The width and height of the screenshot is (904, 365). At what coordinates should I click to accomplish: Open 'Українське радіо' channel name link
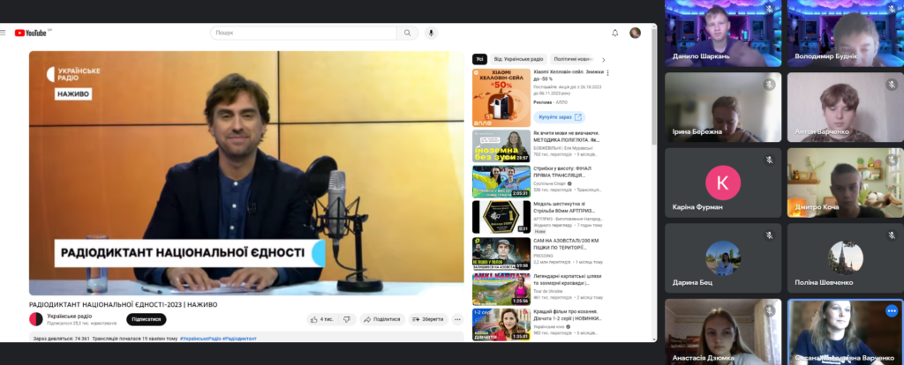point(69,316)
